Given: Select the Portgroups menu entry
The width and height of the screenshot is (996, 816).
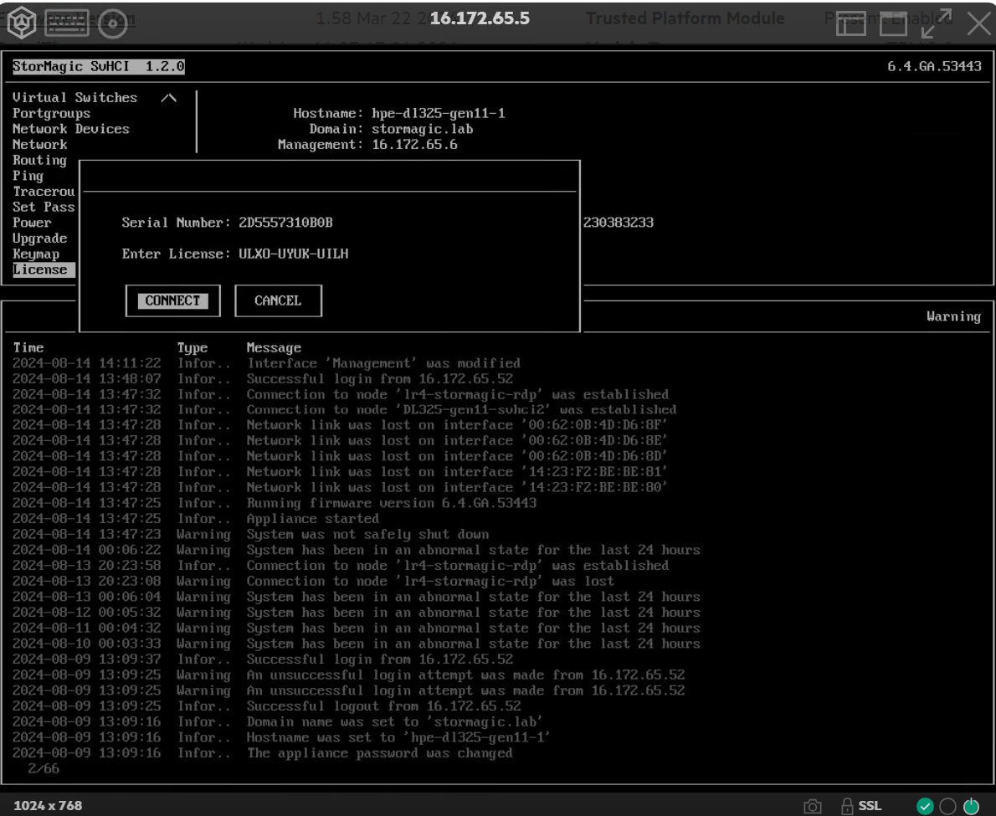Looking at the screenshot, I should point(51,114).
